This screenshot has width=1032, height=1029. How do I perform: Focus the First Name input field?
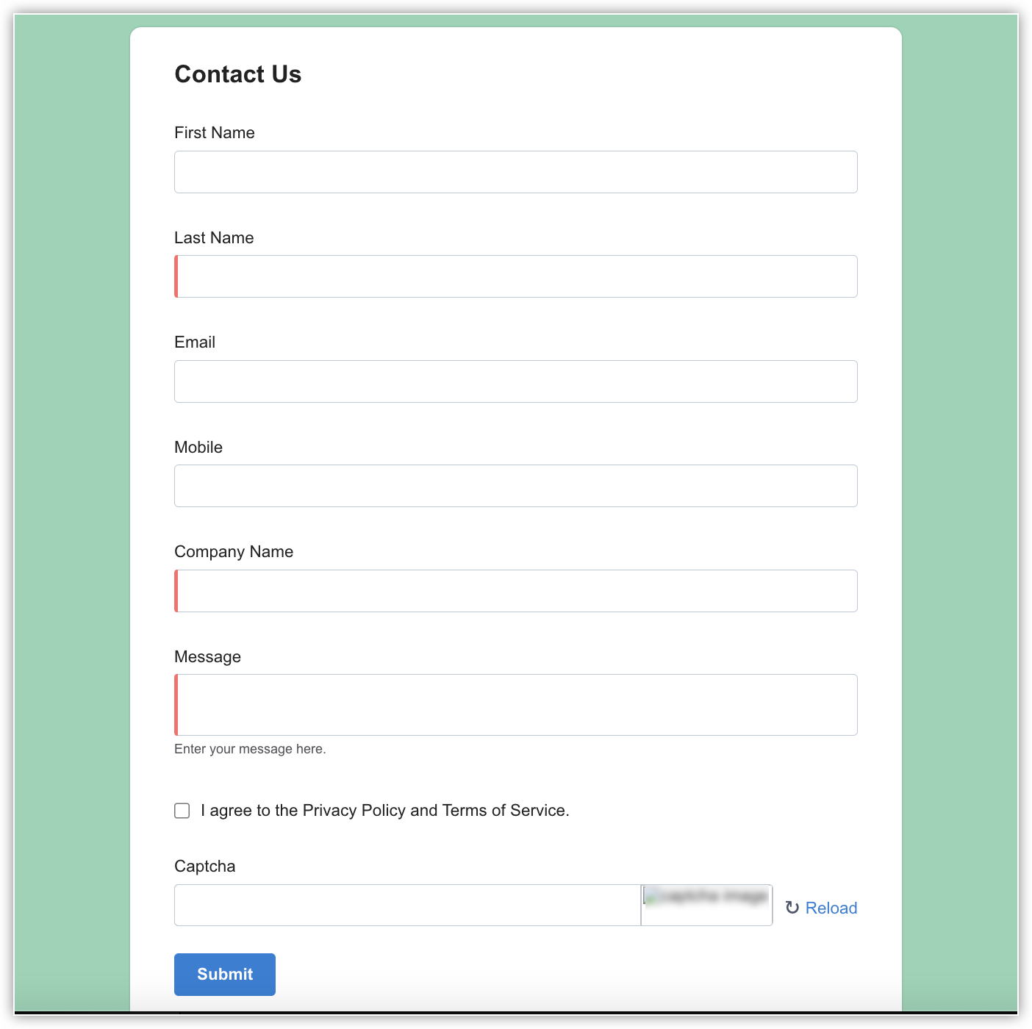tap(516, 172)
